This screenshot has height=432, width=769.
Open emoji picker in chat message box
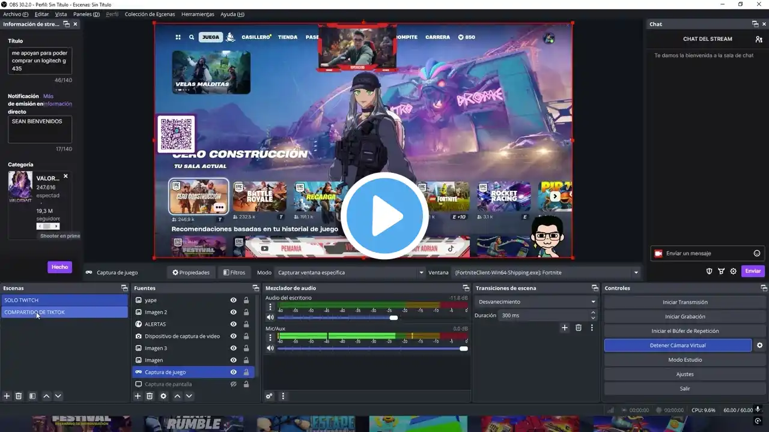757,253
